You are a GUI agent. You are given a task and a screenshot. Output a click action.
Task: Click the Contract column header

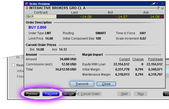(41, 13)
